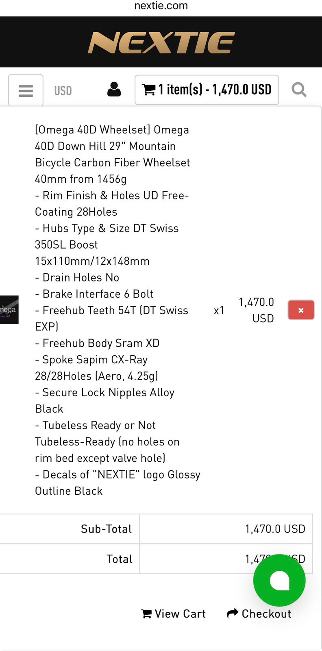Click the Sub-Total label cell
Viewport: 322px width, 651px height.
click(70, 529)
